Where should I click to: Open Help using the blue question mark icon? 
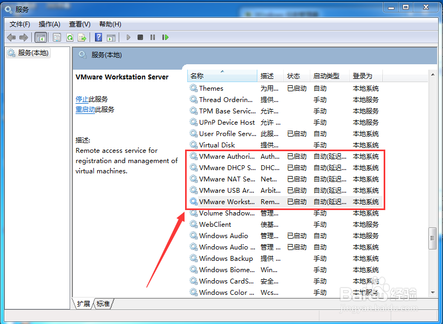pos(99,37)
